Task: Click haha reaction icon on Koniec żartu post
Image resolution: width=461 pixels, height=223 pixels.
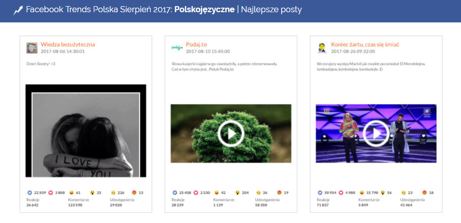Action: pyautogui.click(x=361, y=193)
